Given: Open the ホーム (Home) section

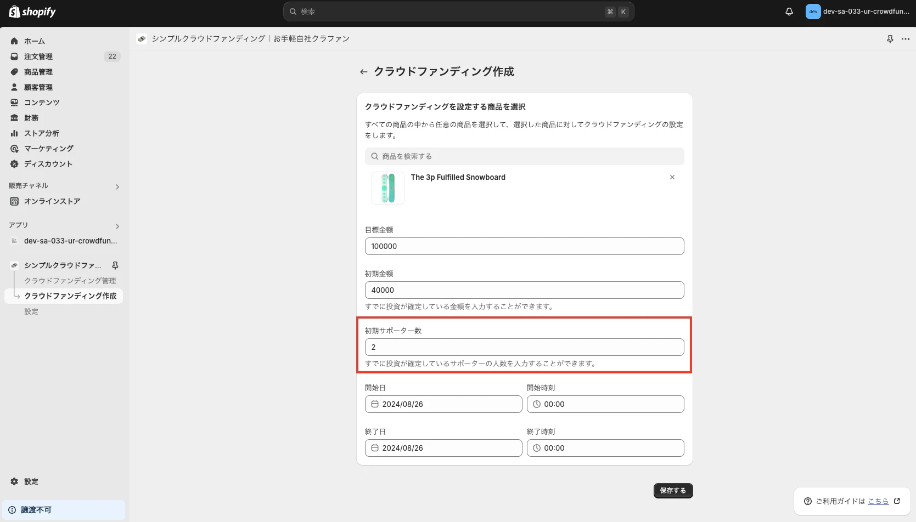Looking at the screenshot, I should click(34, 41).
